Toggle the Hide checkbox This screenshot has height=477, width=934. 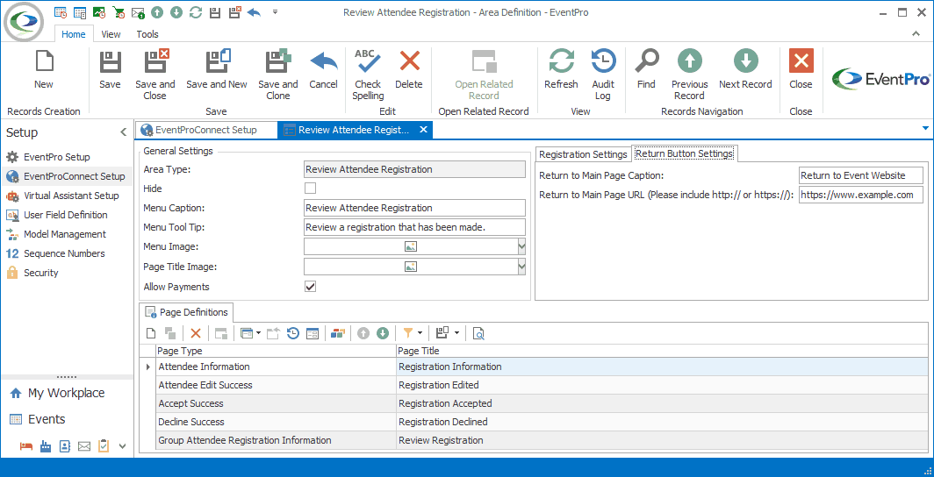click(311, 189)
